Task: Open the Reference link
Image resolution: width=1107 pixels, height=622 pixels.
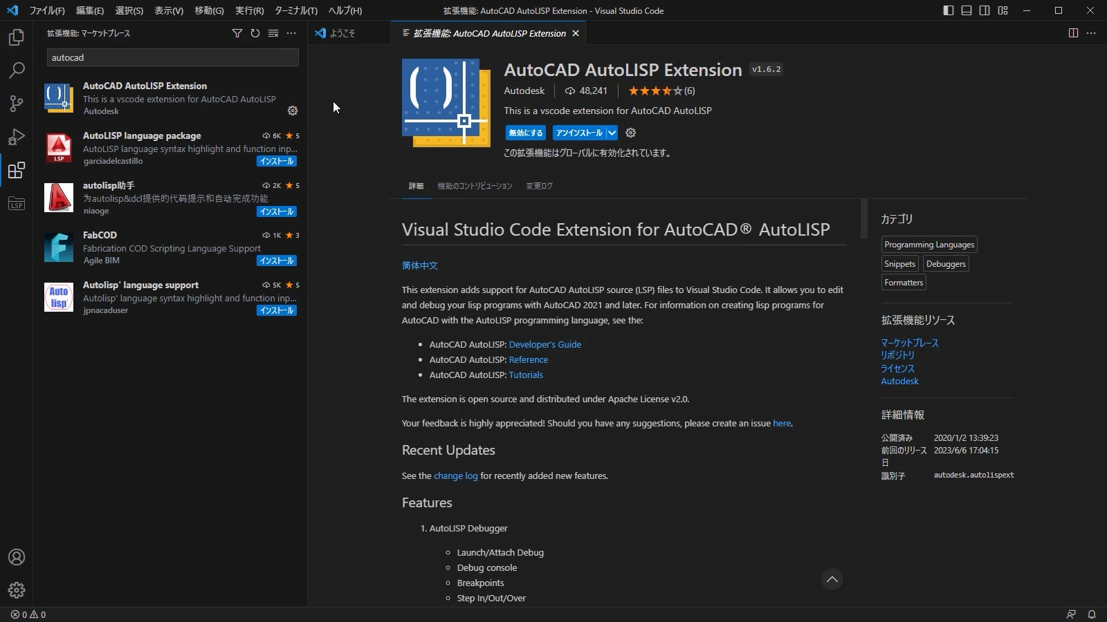Action: pyautogui.click(x=529, y=359)
